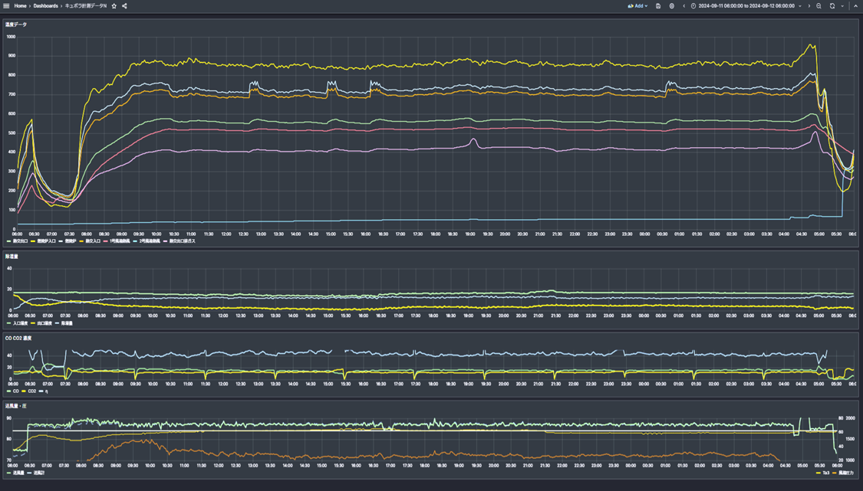The height and width of the screenshot is (491, 863).
Task: Mark dashboard as favorite with star icon
Action: coord(114,6)
